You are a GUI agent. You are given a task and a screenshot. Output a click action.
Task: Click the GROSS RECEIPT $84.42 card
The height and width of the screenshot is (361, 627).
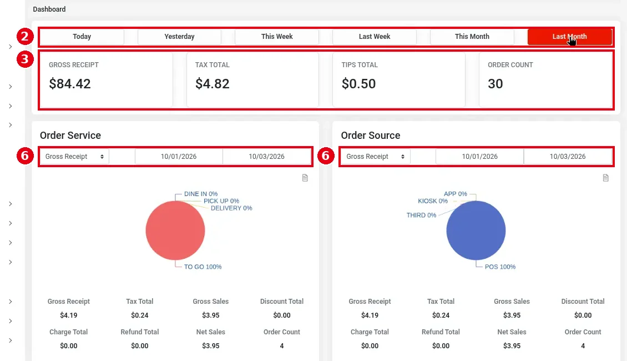pos(107,79)
